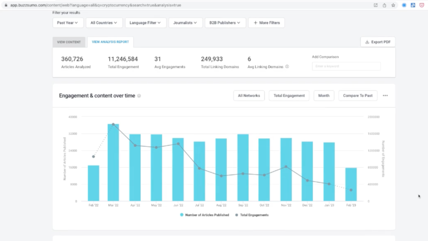This screenshot has width=428, height=241.
Task: Click the browser share icon
Action: tap(385, 5)
